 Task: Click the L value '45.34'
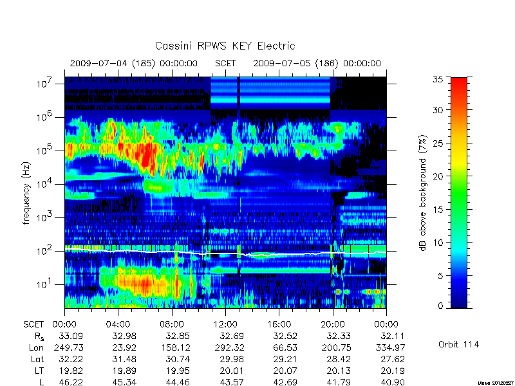124,382
